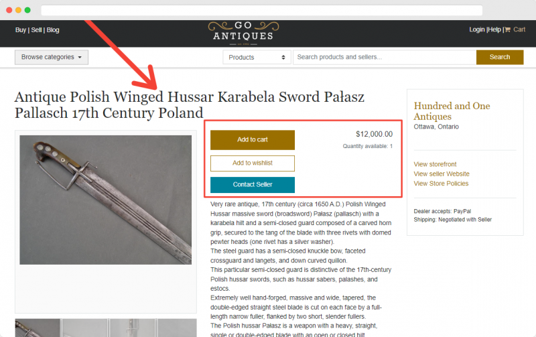Click the green macOS window dot
The width and height of the screenshot is (536, 337).
(x=27, y=10)
